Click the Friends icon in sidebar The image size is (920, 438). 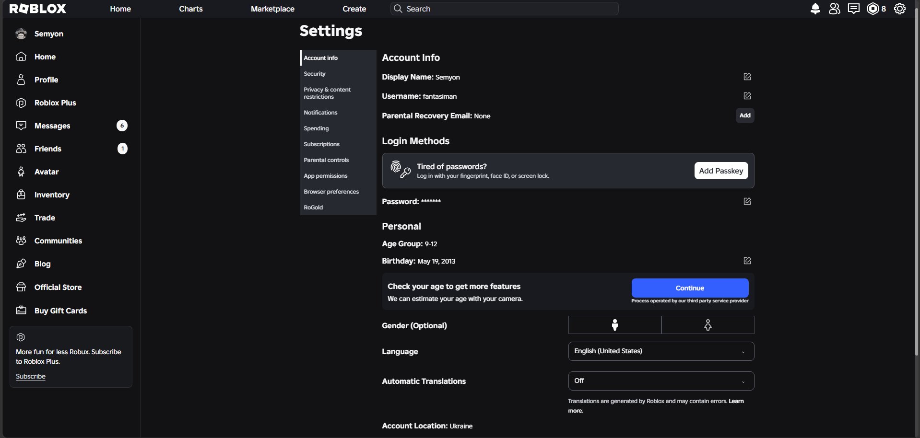coord(21,149)
